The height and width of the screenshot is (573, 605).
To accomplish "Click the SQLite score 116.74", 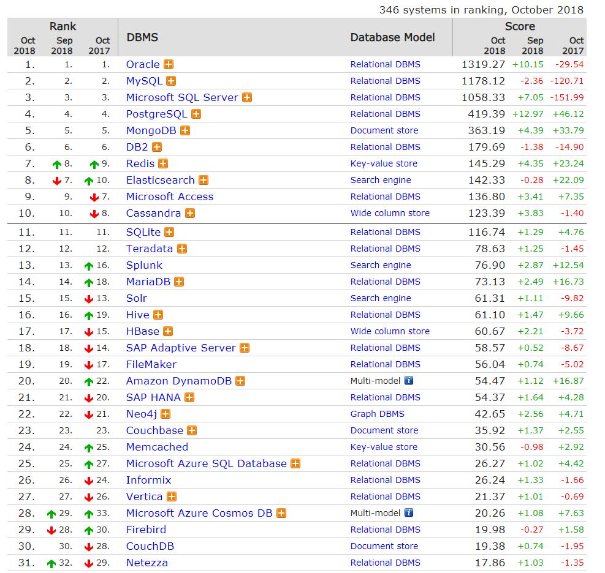I will 486,232.
